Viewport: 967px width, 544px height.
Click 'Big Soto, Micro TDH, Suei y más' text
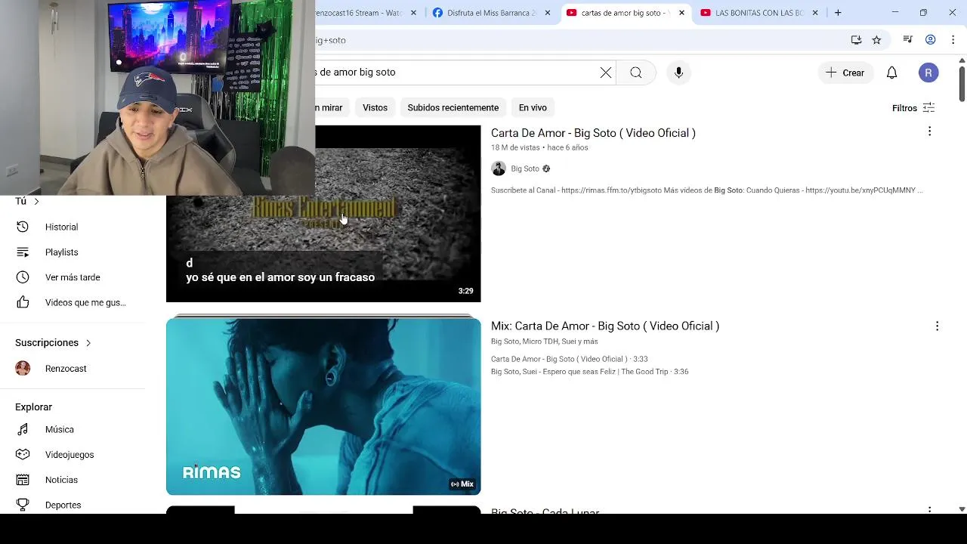(544, 342)
